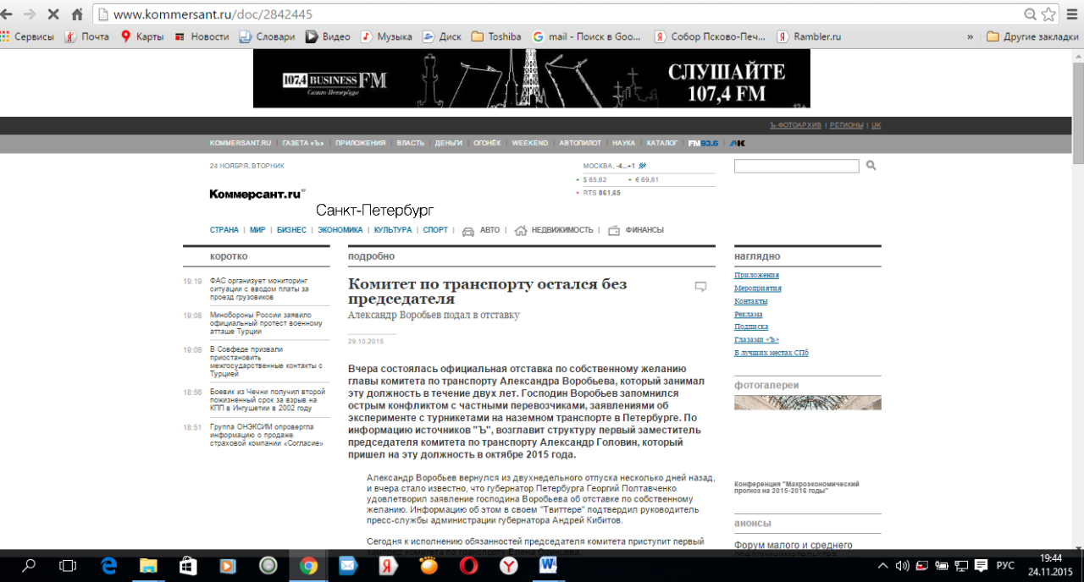
Task: Open mail Google search bookmark
Action: click(x=587, y=36)
